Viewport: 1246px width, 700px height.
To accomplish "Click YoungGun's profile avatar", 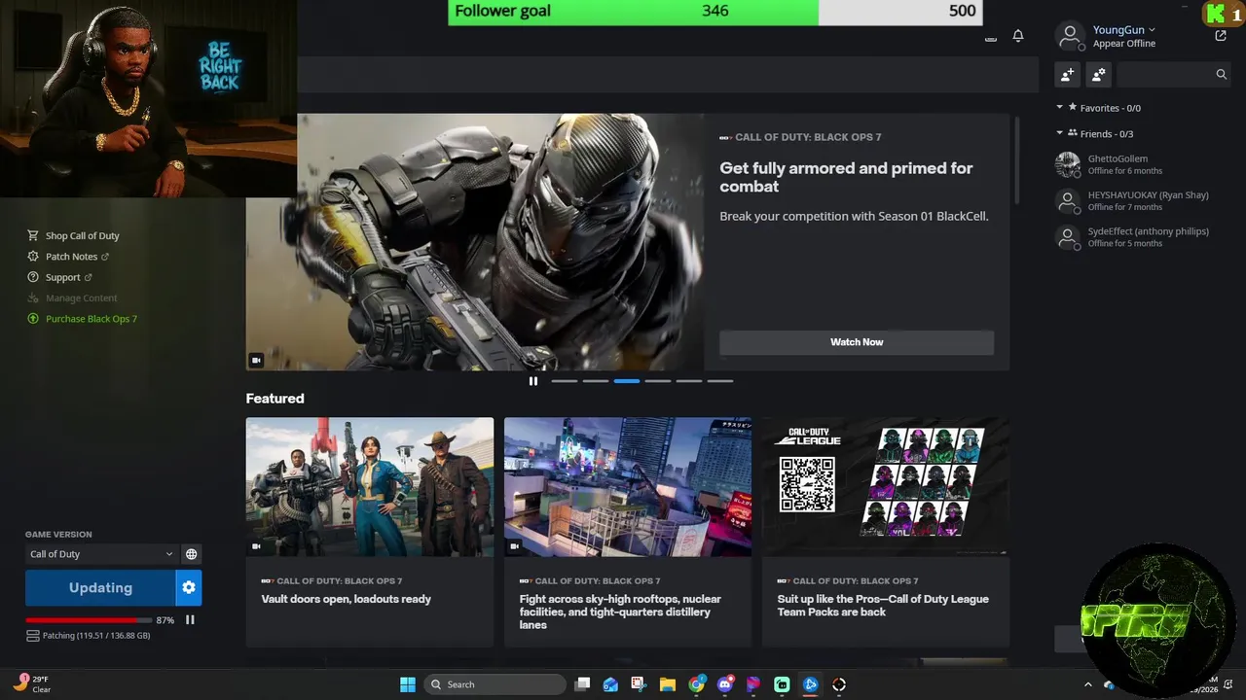I will [1070, 36].
